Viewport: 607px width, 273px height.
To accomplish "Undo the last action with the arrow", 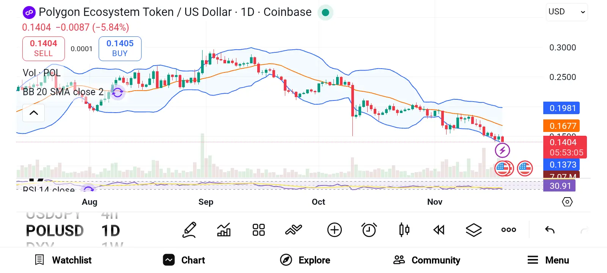I will [x=550, y=230].
